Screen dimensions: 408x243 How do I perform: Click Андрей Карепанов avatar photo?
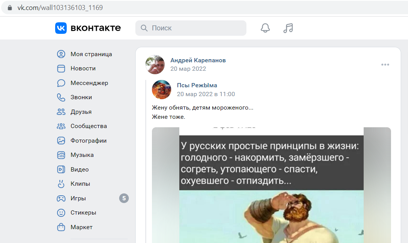155,65
